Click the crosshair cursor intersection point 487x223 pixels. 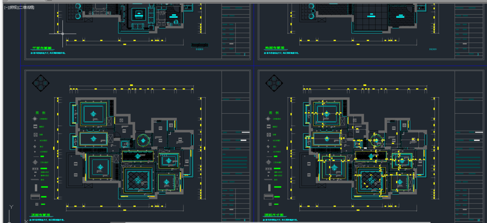pyautogui.click(x=62, y=33)
